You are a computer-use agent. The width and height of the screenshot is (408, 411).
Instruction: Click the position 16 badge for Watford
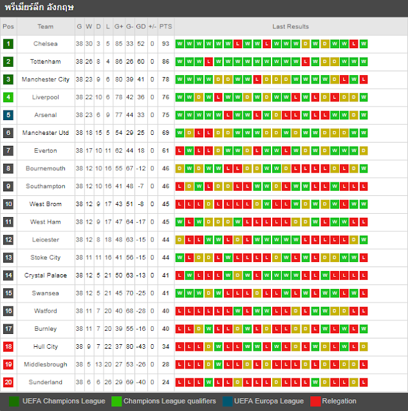point(8,311)
